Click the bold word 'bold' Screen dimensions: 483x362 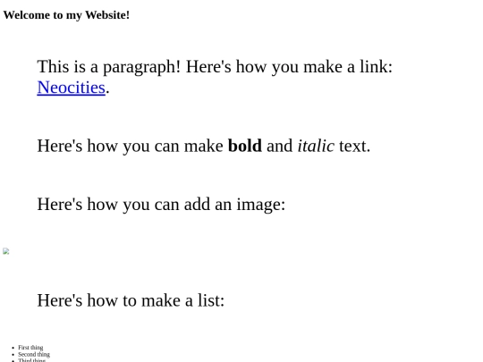(x=245, y=146)
